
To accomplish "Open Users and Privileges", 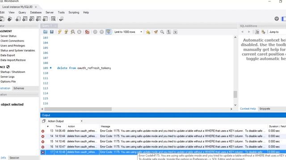I will tap(13, 46).
